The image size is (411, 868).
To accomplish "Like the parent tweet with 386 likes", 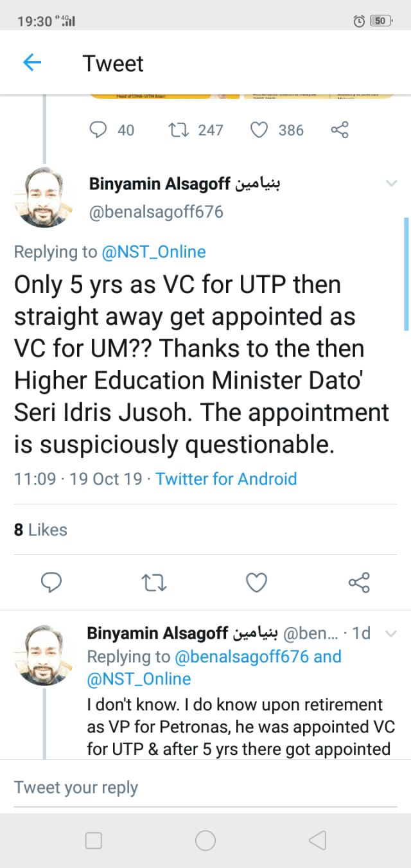I will tap(259, 130).
